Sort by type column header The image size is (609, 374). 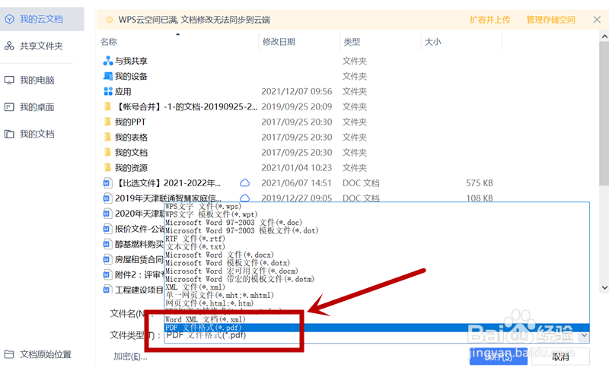click(352, 42)
